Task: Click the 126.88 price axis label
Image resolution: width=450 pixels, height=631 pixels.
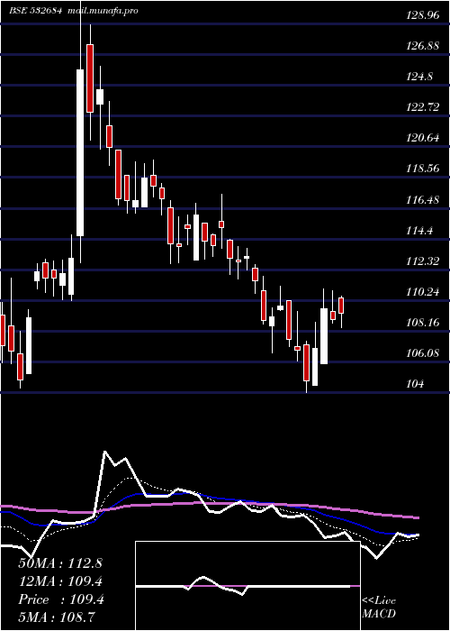Action: 423,46
